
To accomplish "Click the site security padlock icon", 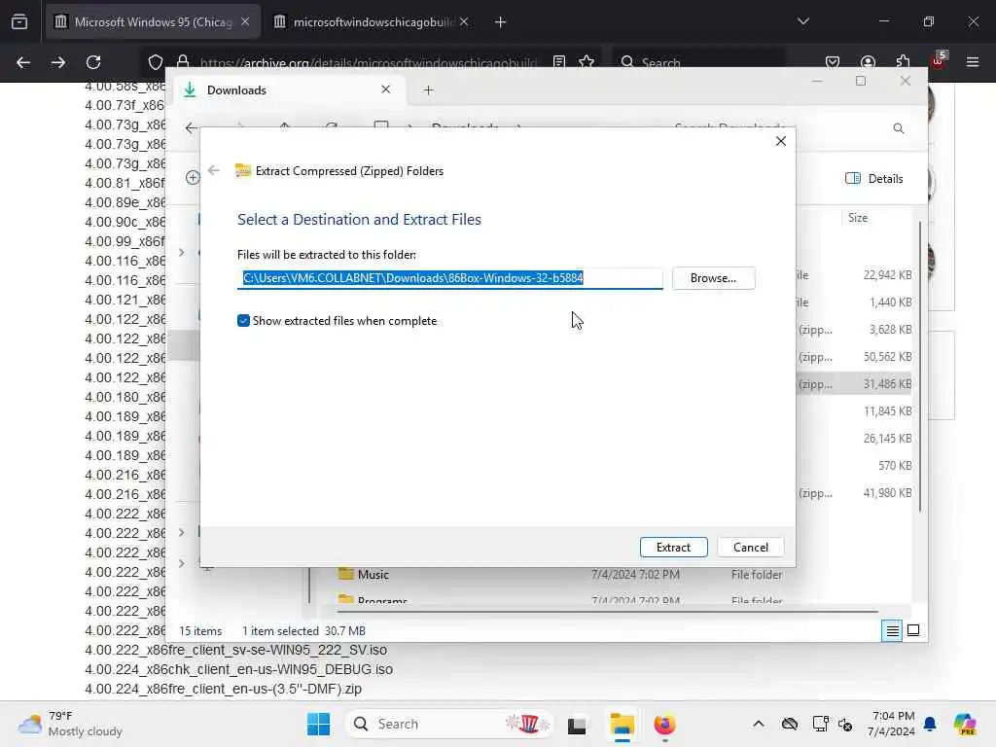I will (183, 61).
